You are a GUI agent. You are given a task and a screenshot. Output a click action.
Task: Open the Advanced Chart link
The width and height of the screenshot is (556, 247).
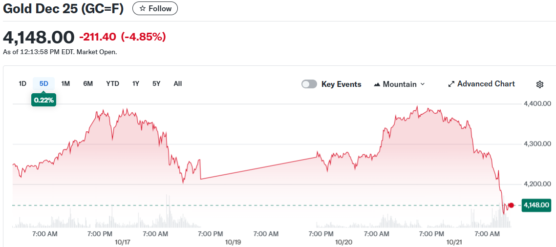click(486, 84)
